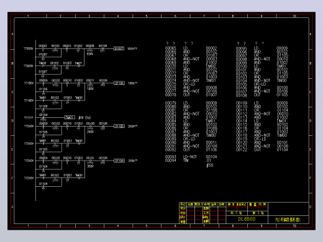
Task: Click the #50 timer preset in instruction list
Action: coord(210,165)
